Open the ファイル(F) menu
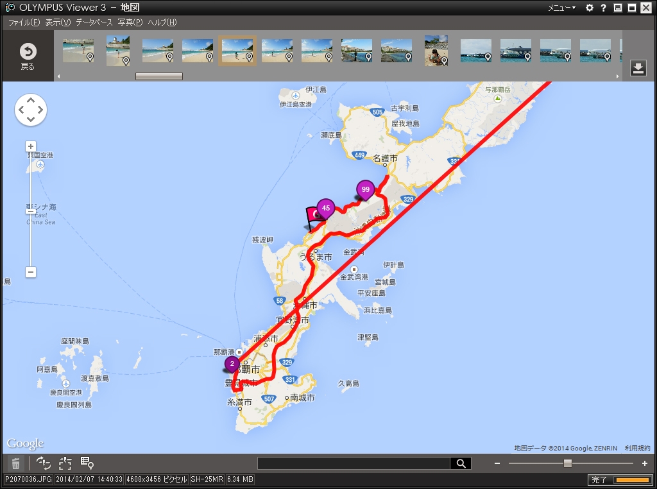The width and height of the screenshot is (657, 489). (x=24, y=22)
